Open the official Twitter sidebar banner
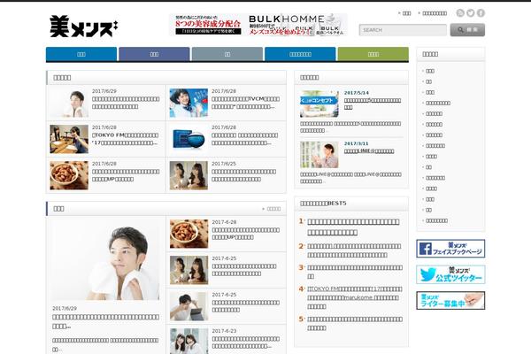Screen dimensions: 531x354 [x=450, y=274]
